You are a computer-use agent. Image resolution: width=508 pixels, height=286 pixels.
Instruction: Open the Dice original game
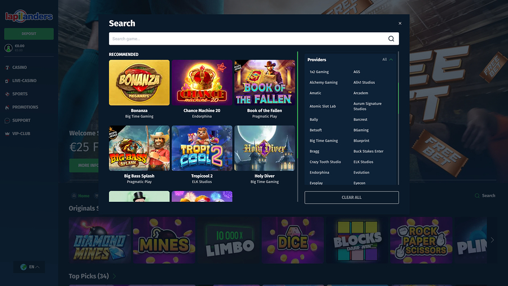[x=293, y=240]
